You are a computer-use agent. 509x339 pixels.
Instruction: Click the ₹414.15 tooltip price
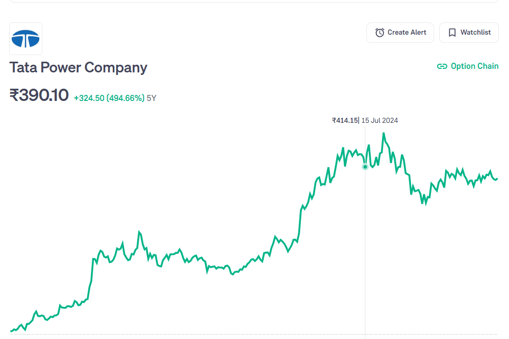click(x=345, y=121)
